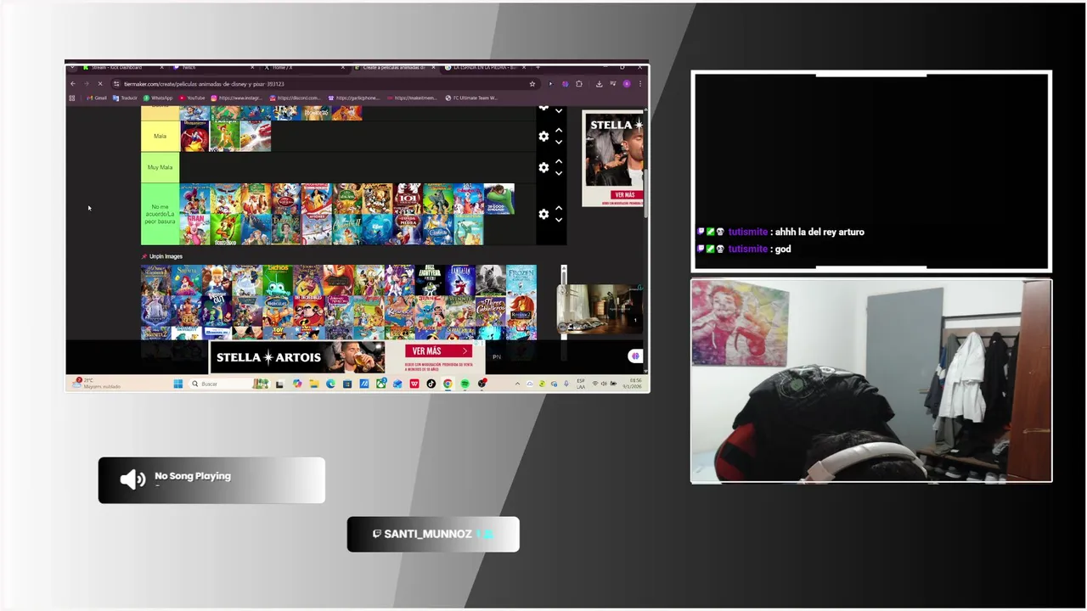Move the Muy Mala tier down
Screen dimensions: 1087x611
pyautogui.click(x=559, y=173)
